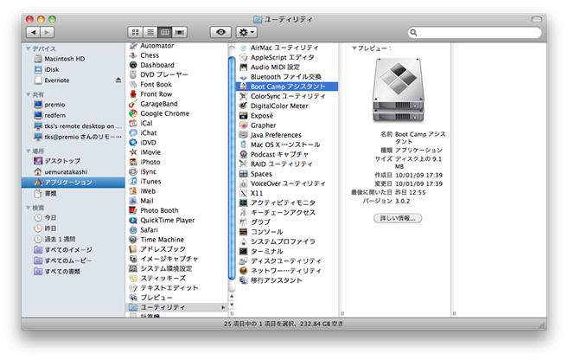Switch to icon view mode
The height and width of the screenshot is (360, 568).
point(135,32)
